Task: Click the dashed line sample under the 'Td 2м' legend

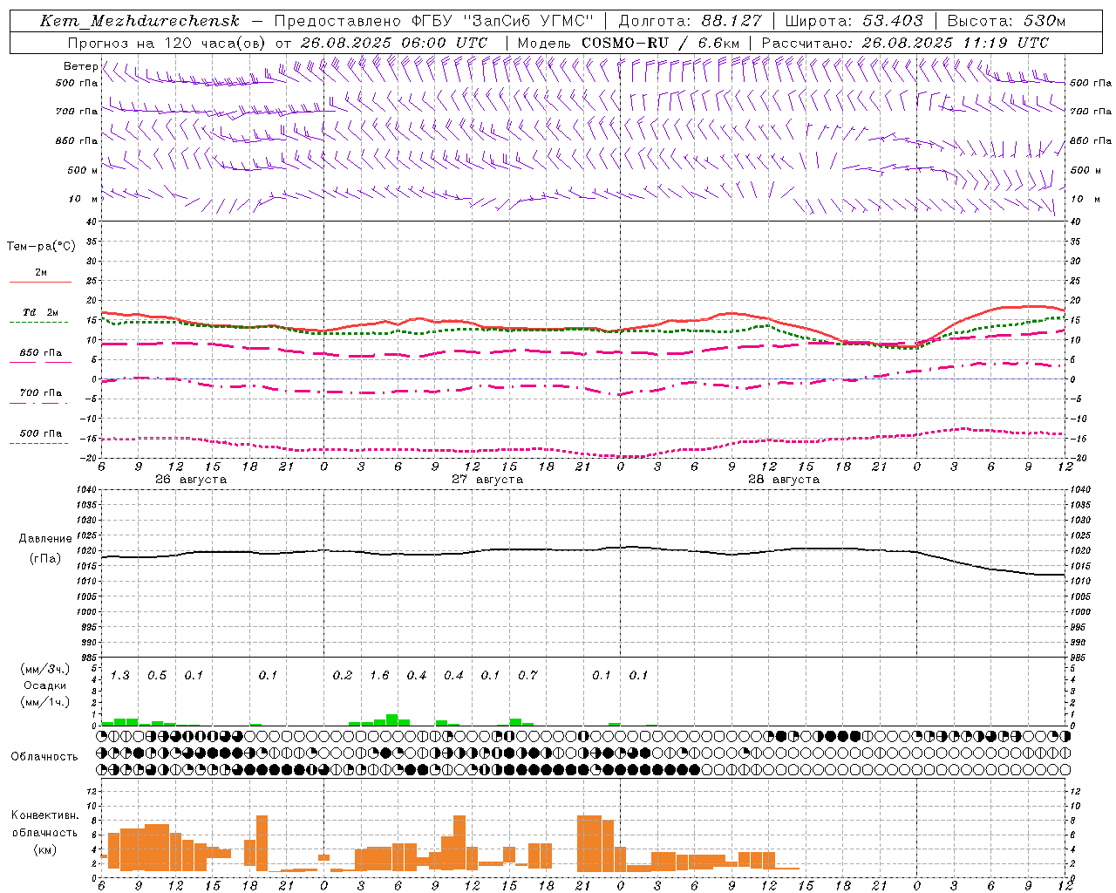Action: 40,323
